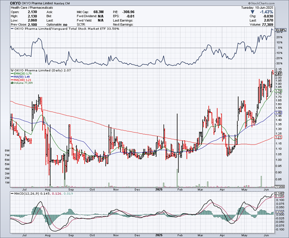Image resolution: width=289 pixels, height=238 pixels.
Task: Click the blue 1.49 MA tag on right axis
Action: click(278, 112)
